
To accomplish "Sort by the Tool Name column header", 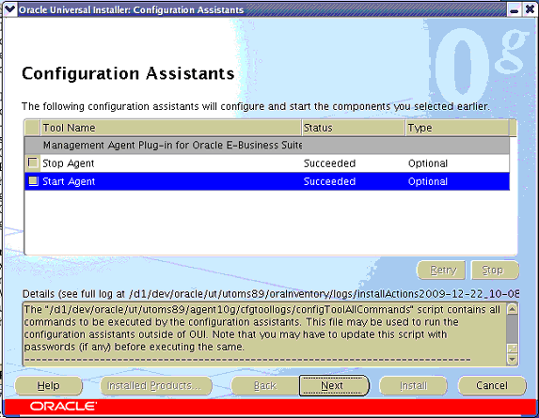I will tap(171, 128).
